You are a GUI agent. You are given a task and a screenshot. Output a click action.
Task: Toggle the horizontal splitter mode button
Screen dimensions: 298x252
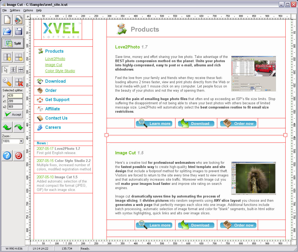pyautogui.click(x=21, y=70)
